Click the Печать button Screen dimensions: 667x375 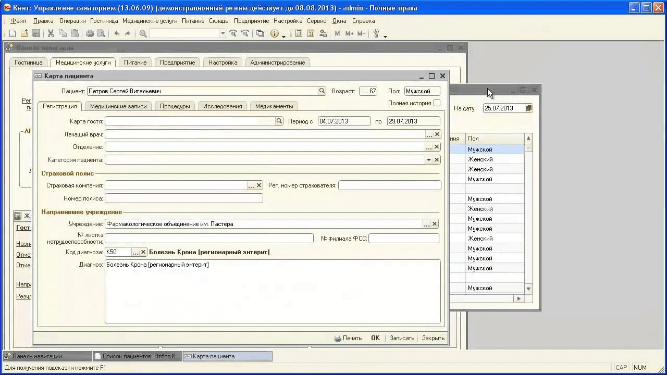(348, 338)
